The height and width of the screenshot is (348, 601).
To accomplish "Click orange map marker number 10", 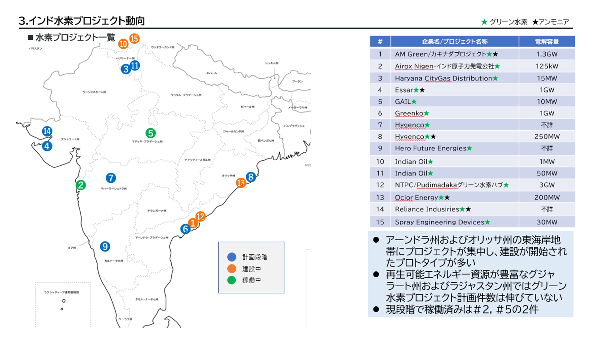I will [x=123, y=44].
